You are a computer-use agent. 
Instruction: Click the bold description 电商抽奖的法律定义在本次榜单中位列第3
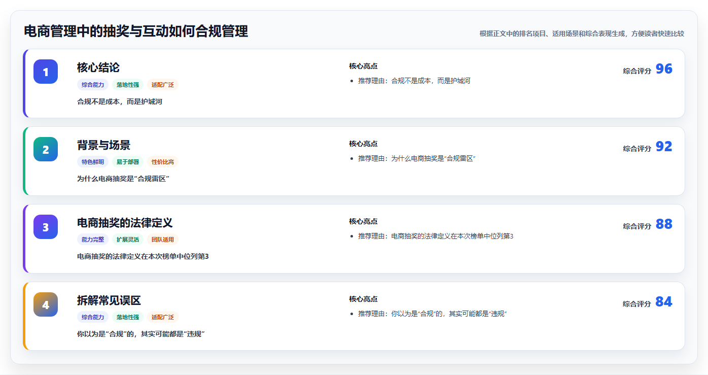pos(143,257)
